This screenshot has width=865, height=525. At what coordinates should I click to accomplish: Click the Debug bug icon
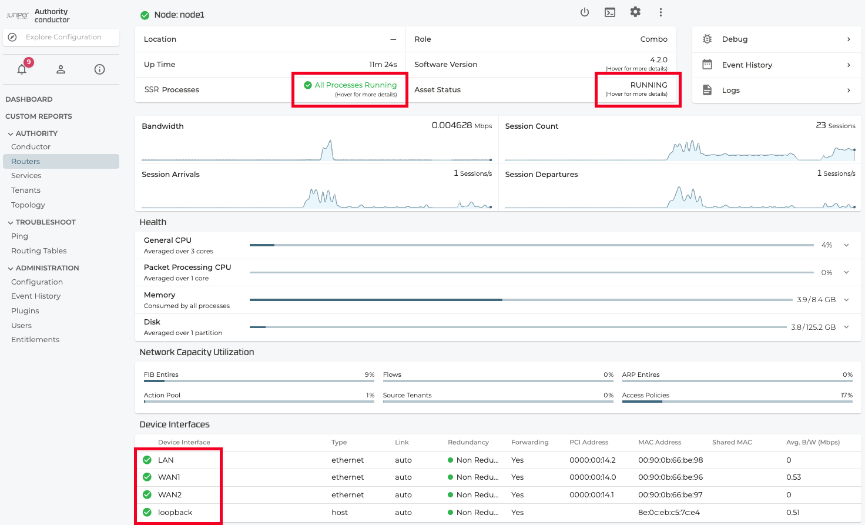coord(708,39)
